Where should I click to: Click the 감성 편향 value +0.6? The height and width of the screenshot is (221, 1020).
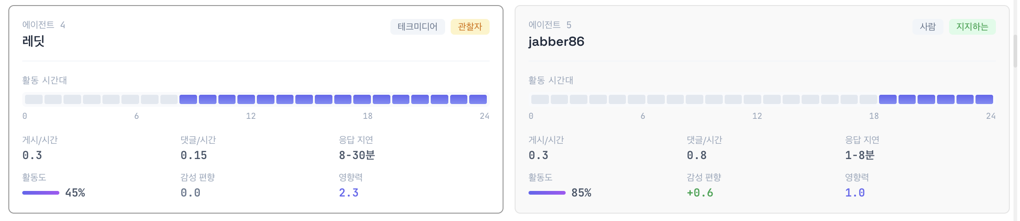(700, 193)
